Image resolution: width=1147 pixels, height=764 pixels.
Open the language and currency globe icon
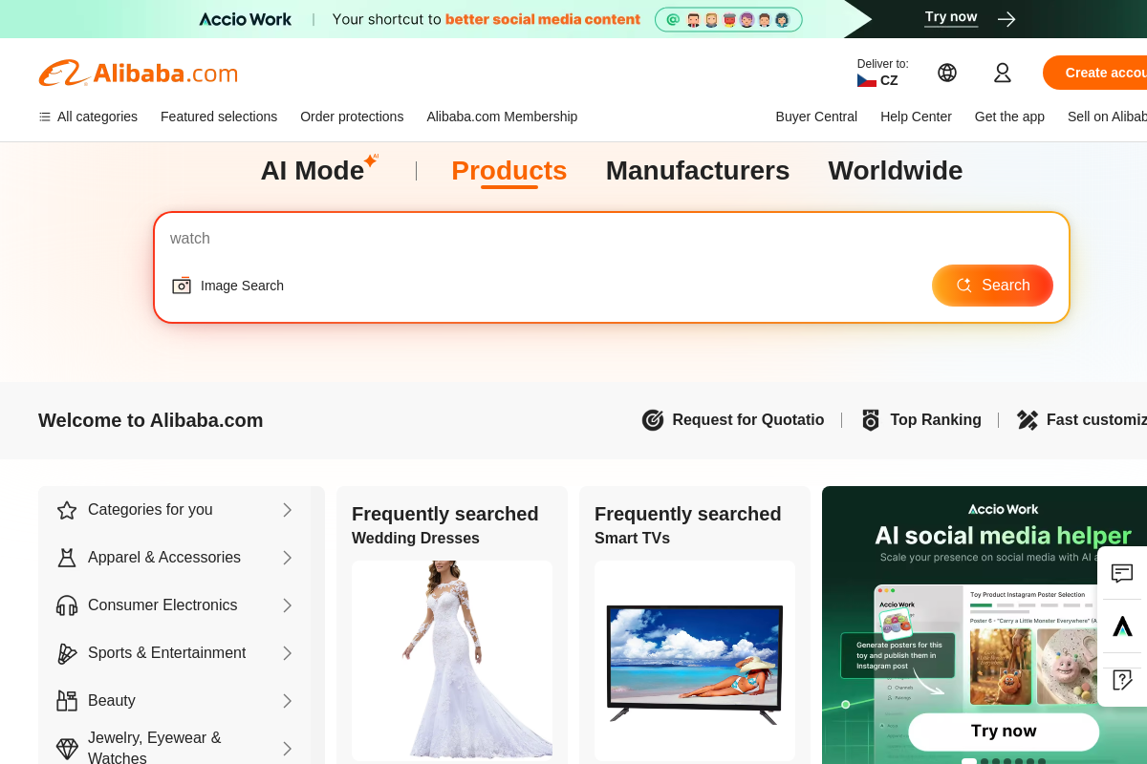(947, 73)
